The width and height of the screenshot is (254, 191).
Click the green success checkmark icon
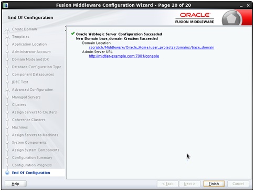pos(73,34)
